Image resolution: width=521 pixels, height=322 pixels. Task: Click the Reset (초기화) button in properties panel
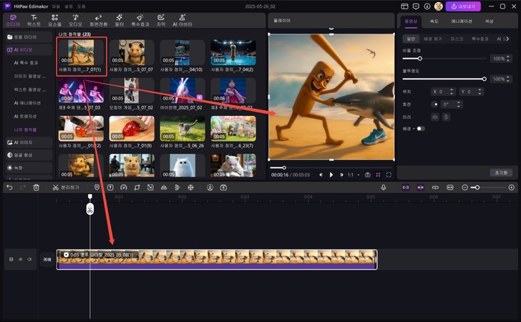click(501, 172)
